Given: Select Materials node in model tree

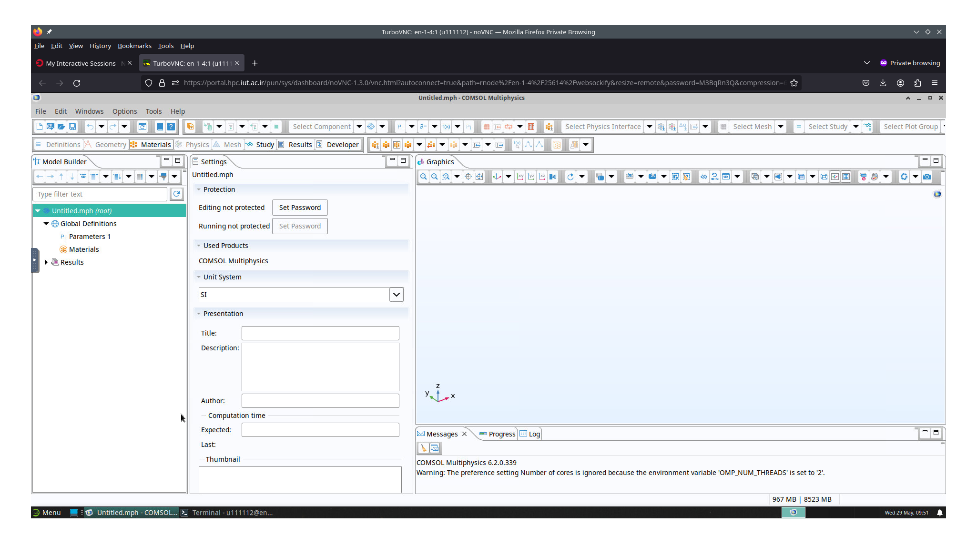Looking at the screenshot, I should pos(84,249).
